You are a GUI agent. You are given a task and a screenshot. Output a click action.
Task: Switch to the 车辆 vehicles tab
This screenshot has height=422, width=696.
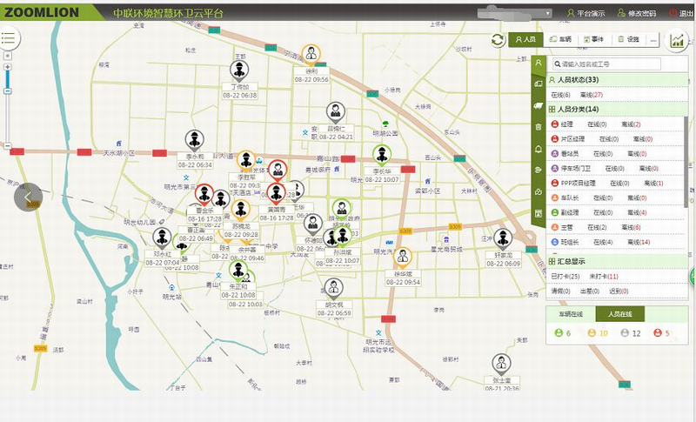(x=560, y=39)
